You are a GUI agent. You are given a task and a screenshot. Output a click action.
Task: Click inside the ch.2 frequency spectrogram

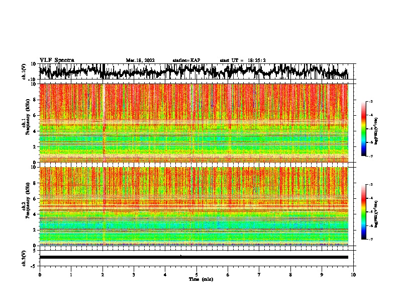click(x=193, y=206)
